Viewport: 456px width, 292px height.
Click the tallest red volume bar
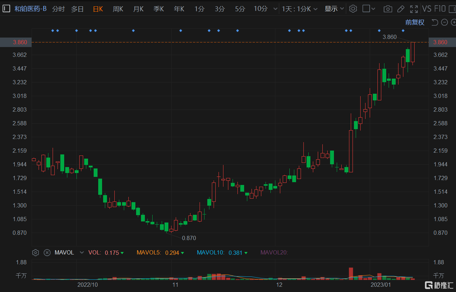351,274
